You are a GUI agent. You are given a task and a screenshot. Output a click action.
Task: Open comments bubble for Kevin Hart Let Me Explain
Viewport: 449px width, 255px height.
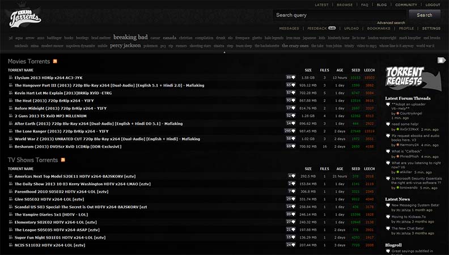coord(291,93)
